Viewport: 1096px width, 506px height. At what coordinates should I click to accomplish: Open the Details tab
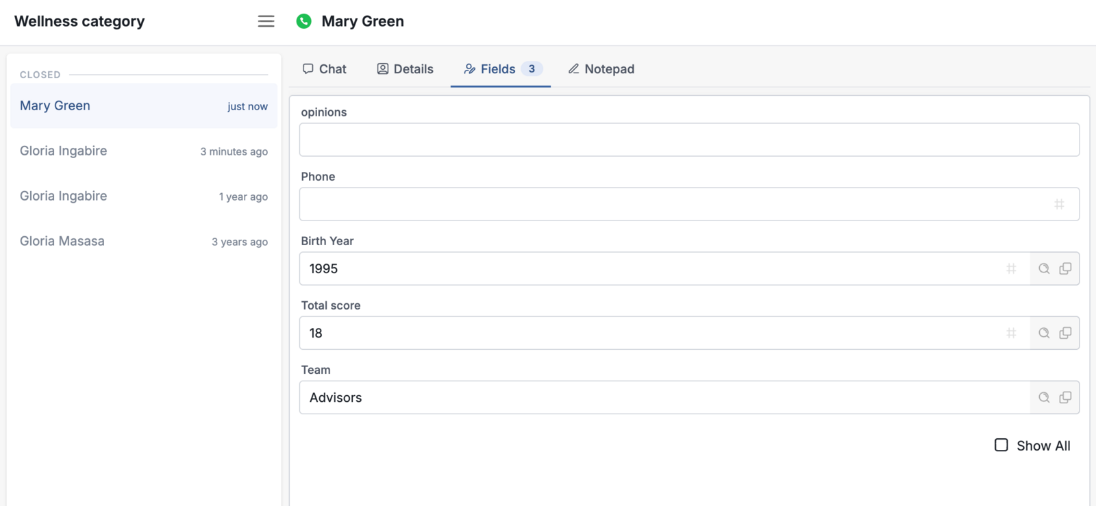(x=406, y=69)
